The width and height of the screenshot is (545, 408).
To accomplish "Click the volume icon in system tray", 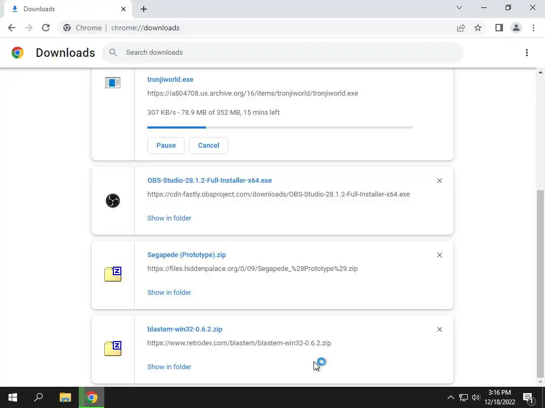I will 476,397.
